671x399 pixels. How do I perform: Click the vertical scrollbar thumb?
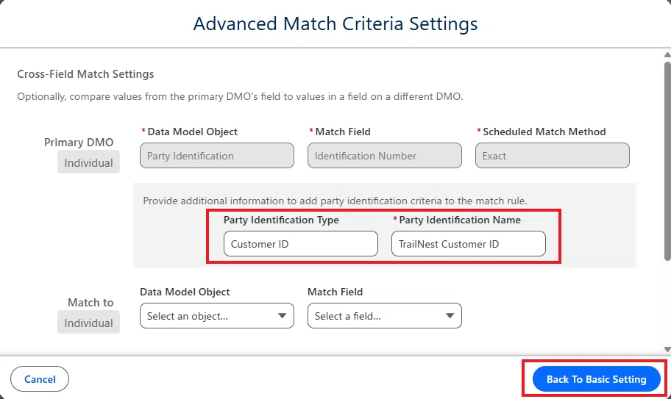[x=667, y=161]
